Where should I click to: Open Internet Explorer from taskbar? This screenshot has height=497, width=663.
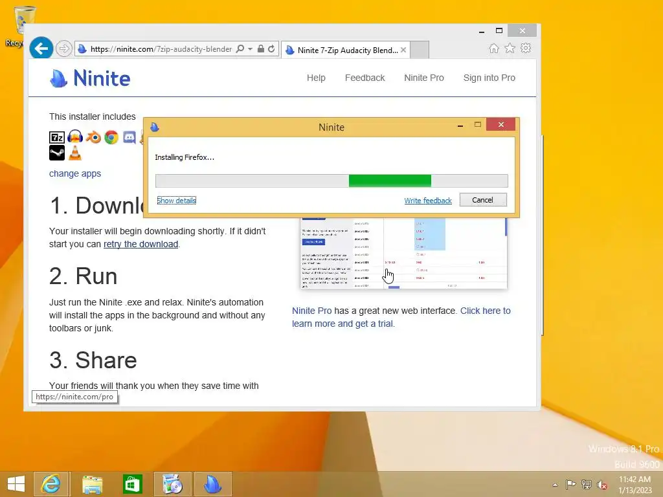51,484
